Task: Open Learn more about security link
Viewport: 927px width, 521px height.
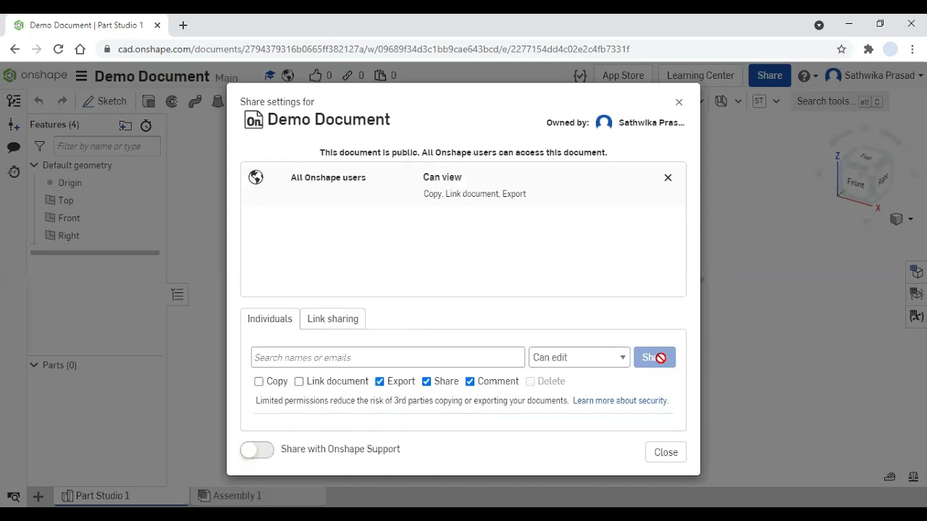Action: click(x=620, y=401)
